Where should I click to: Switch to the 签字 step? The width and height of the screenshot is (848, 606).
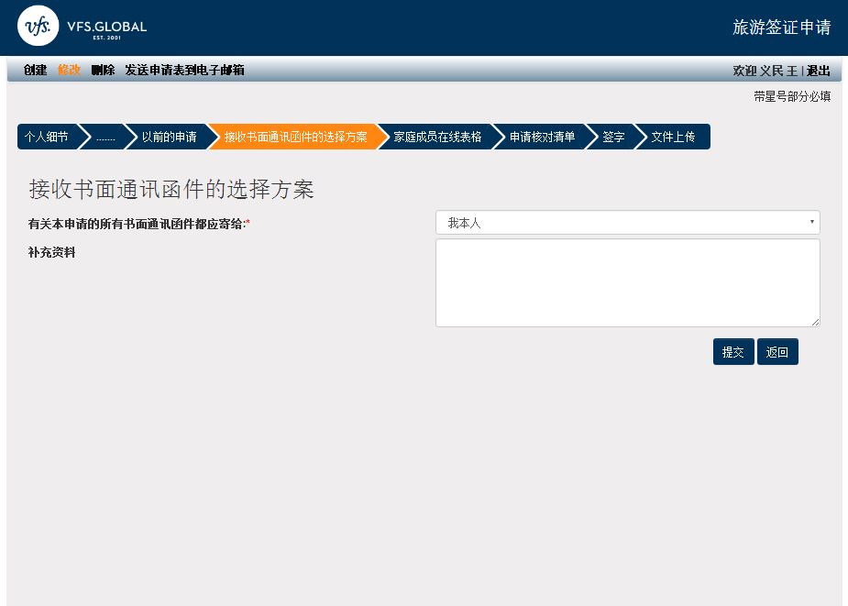613,137
